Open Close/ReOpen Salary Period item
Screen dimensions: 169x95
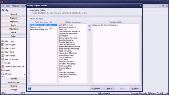click(15, 66)
